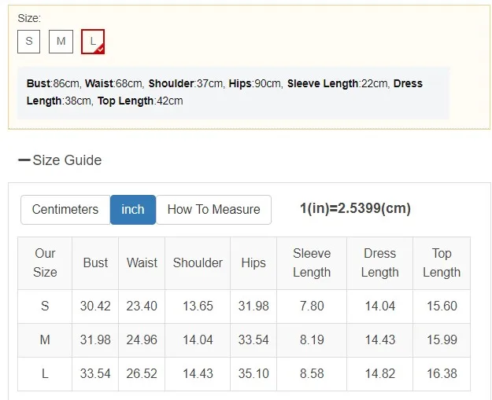The image size is (492, 400).
Task: Open the How To Measure tab
Action: pos(213,210)
